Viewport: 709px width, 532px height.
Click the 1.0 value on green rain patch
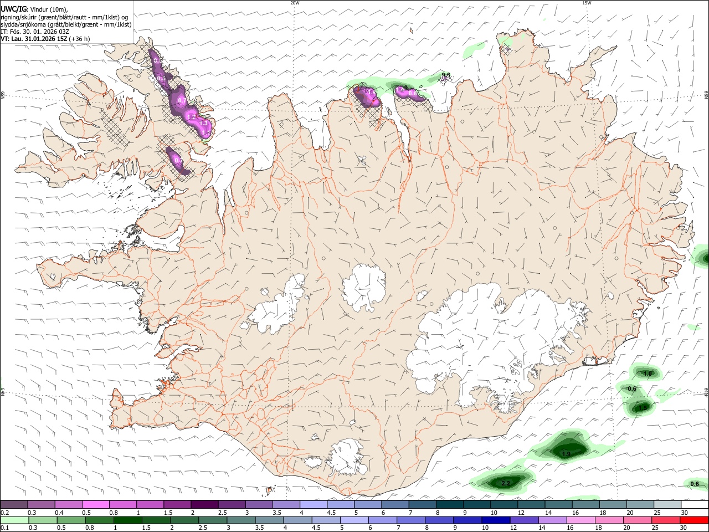pyautogui.click(x=648, y=374)
